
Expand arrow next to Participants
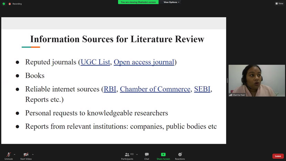(137, 154)
